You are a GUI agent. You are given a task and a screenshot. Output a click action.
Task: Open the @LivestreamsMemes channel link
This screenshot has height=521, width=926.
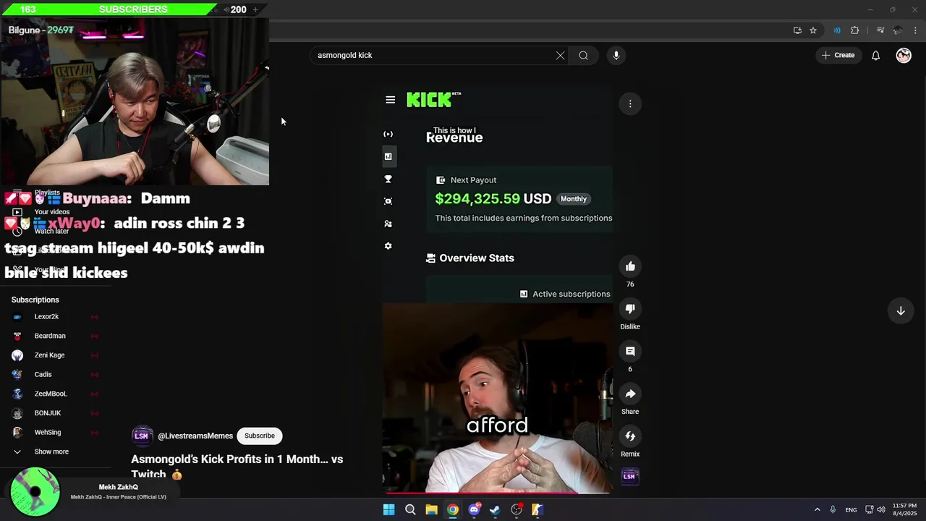pyautogui.click(x=195, y=436)
